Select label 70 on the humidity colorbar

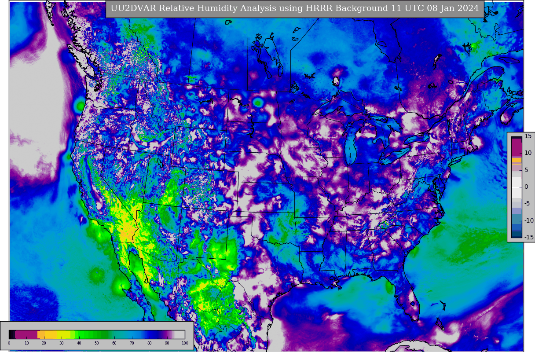[132, 343]
